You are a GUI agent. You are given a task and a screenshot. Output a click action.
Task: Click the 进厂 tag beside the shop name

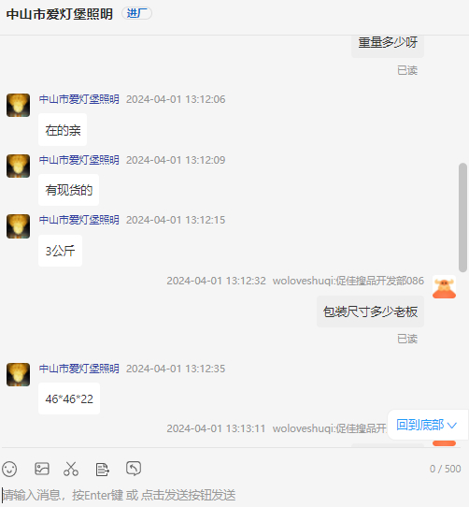pyautogui.click(x=137, y=13)
